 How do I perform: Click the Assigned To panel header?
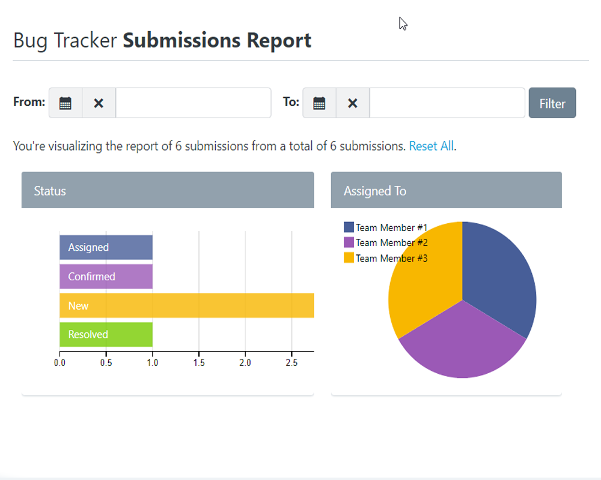click(446, 191)
